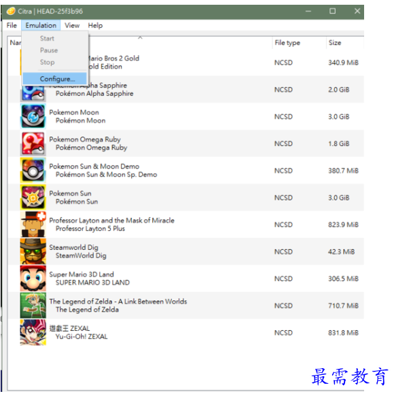Click NCSD cell in Steamworld Dig row
The width and height of the screenshot is (394, 398).
pos(283,251)
